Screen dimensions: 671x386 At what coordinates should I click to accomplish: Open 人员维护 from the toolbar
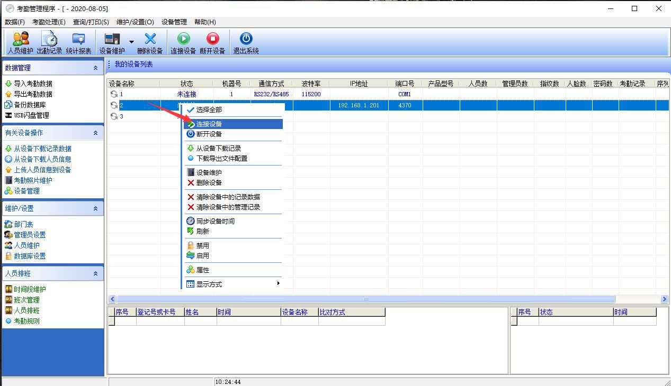click(21, 42)
